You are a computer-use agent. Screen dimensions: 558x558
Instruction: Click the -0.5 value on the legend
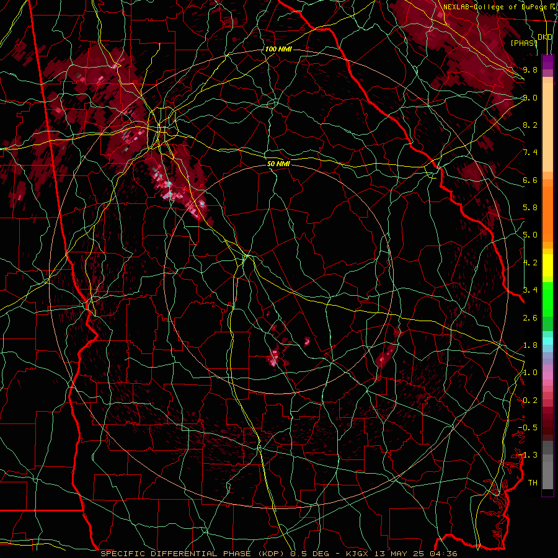coord(528,428)
